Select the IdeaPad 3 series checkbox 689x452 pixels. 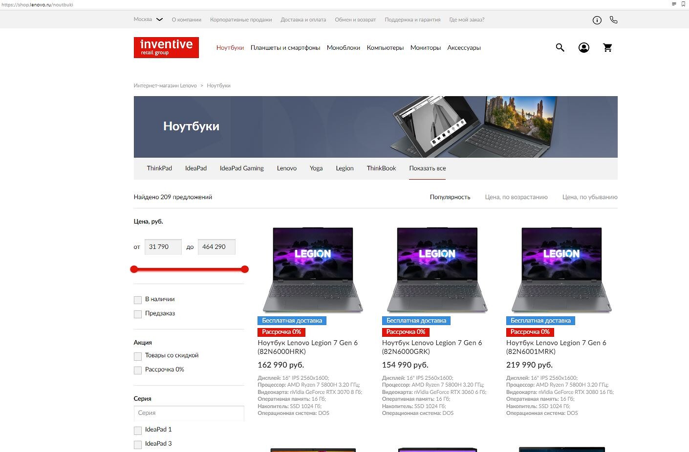tap(138, 444)
